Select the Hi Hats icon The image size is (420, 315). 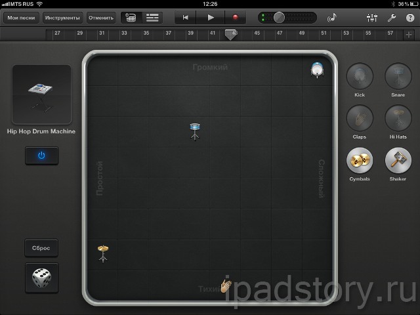(398, 118)
